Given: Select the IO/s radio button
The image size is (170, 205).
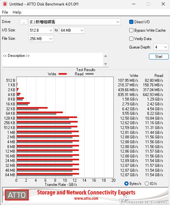Looking at the screenshot, I should pyautogui.click(x=147, y=184).
